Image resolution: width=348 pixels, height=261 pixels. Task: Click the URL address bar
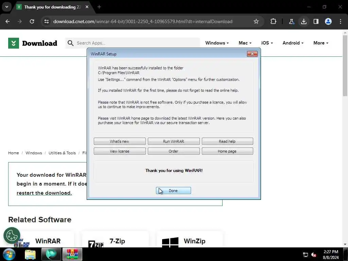(x=143, y=21)
